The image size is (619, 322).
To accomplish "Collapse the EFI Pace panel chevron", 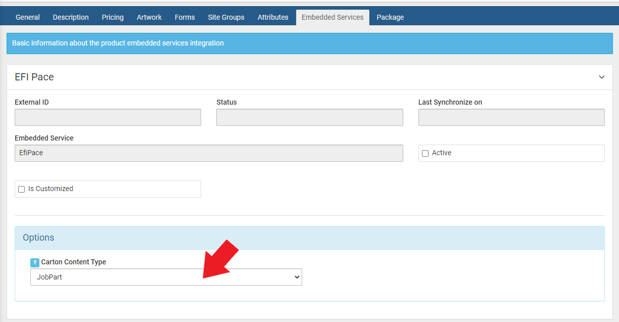I will point(601,77).
